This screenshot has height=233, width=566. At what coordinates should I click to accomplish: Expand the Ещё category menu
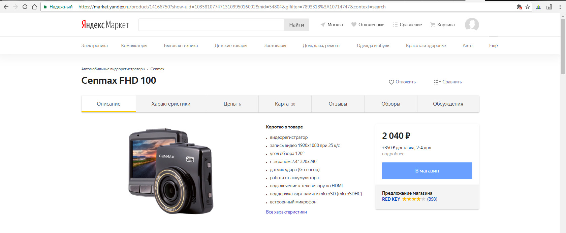(493, 45)
